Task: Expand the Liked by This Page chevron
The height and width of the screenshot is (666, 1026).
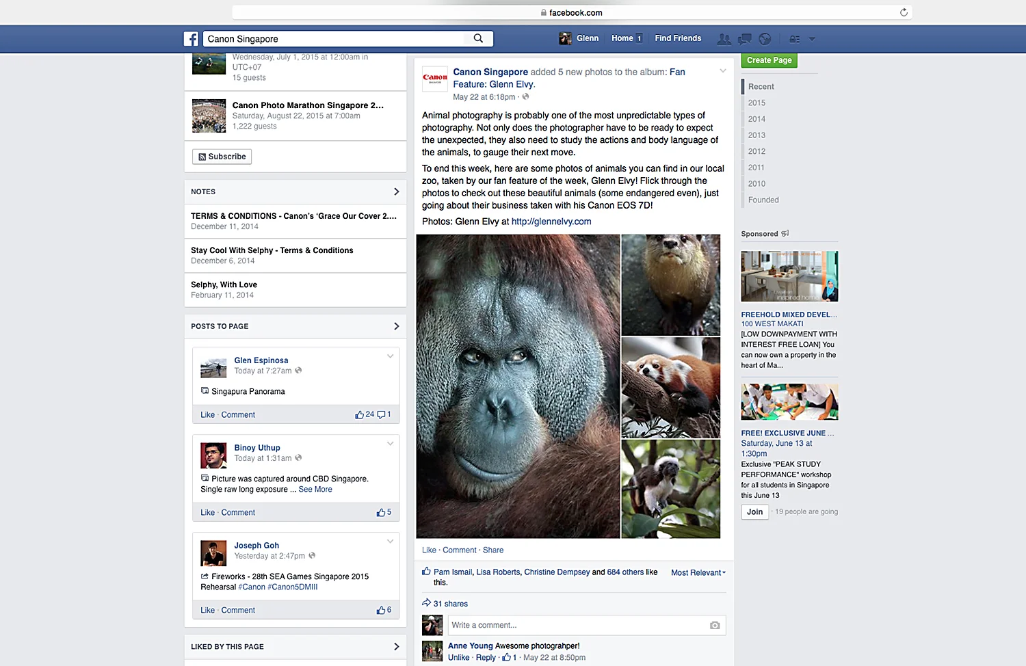Action: click(x=396, y=646)
